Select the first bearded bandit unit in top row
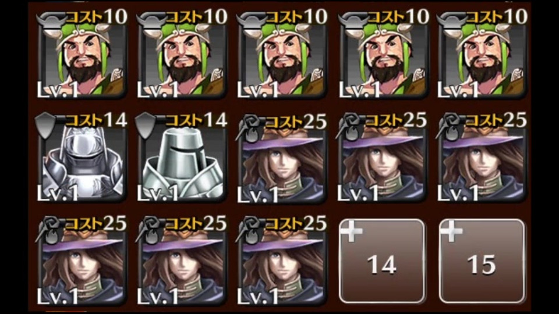559x314 pixels. pos(82,55)
